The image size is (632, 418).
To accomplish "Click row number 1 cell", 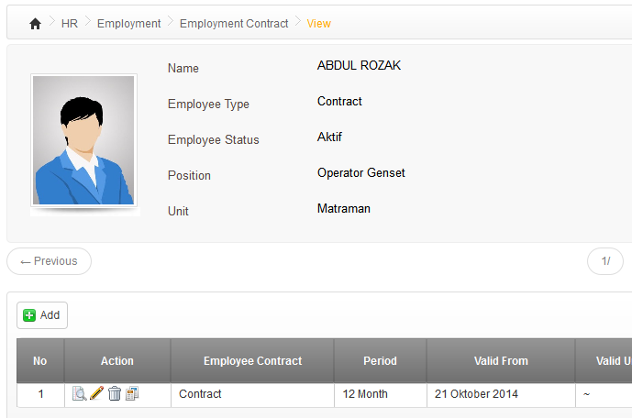I will click(x=40, y=394).
